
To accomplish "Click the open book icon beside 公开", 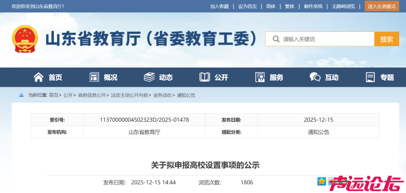I will click(205, 77).
